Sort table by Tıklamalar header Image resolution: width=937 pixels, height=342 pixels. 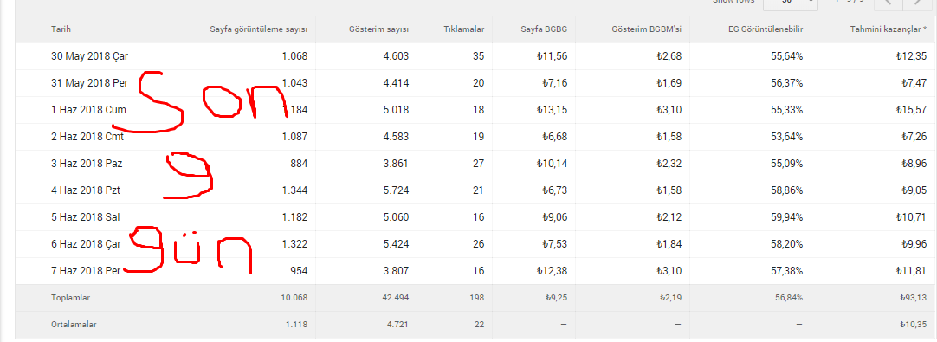(464, 29)
